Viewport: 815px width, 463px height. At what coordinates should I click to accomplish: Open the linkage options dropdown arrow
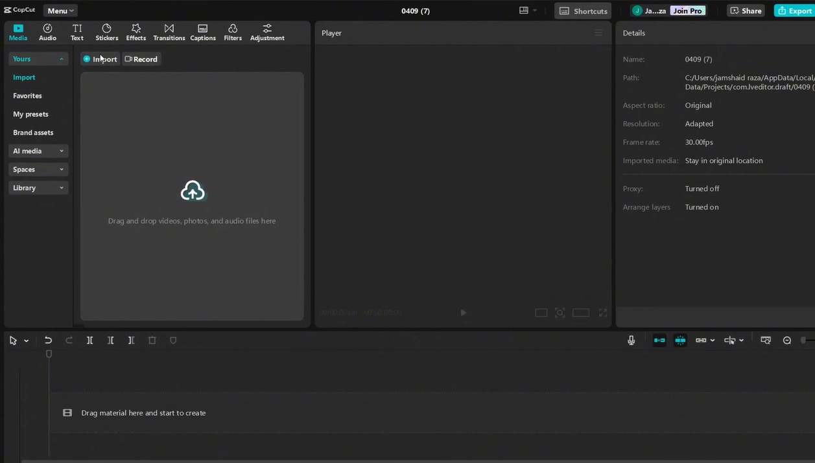pyautogui.click(x=713, y=341)
